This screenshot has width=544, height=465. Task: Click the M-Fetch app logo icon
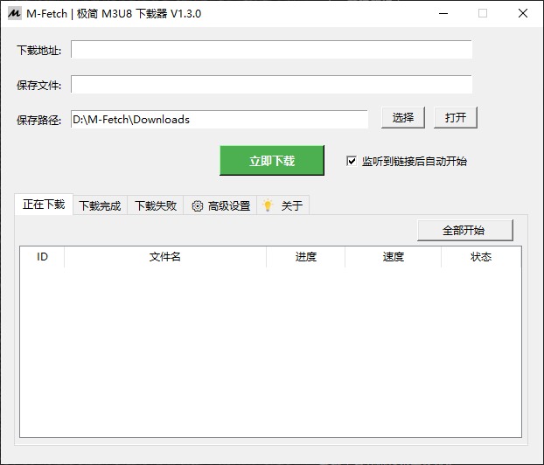point(14,13)
